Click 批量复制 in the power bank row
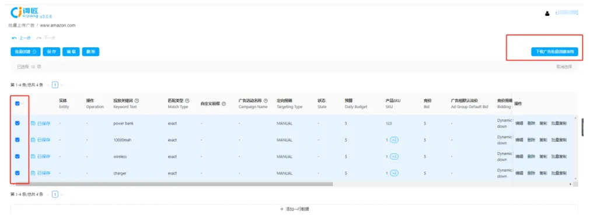Viewport: 590px width, 217px height. tap(558, 123)
